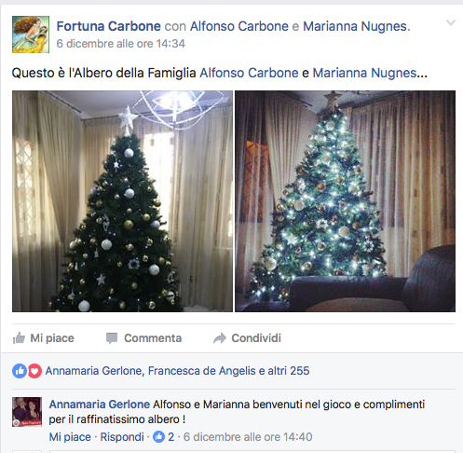Open Francesca de Angelis reaction name link
463x453 pixels.
202,371
